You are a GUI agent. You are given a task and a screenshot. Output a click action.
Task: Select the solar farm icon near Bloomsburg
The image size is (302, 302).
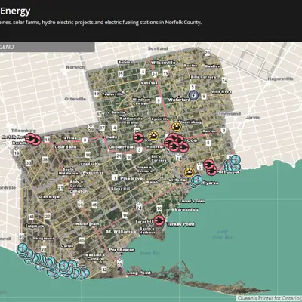point(177,127)
